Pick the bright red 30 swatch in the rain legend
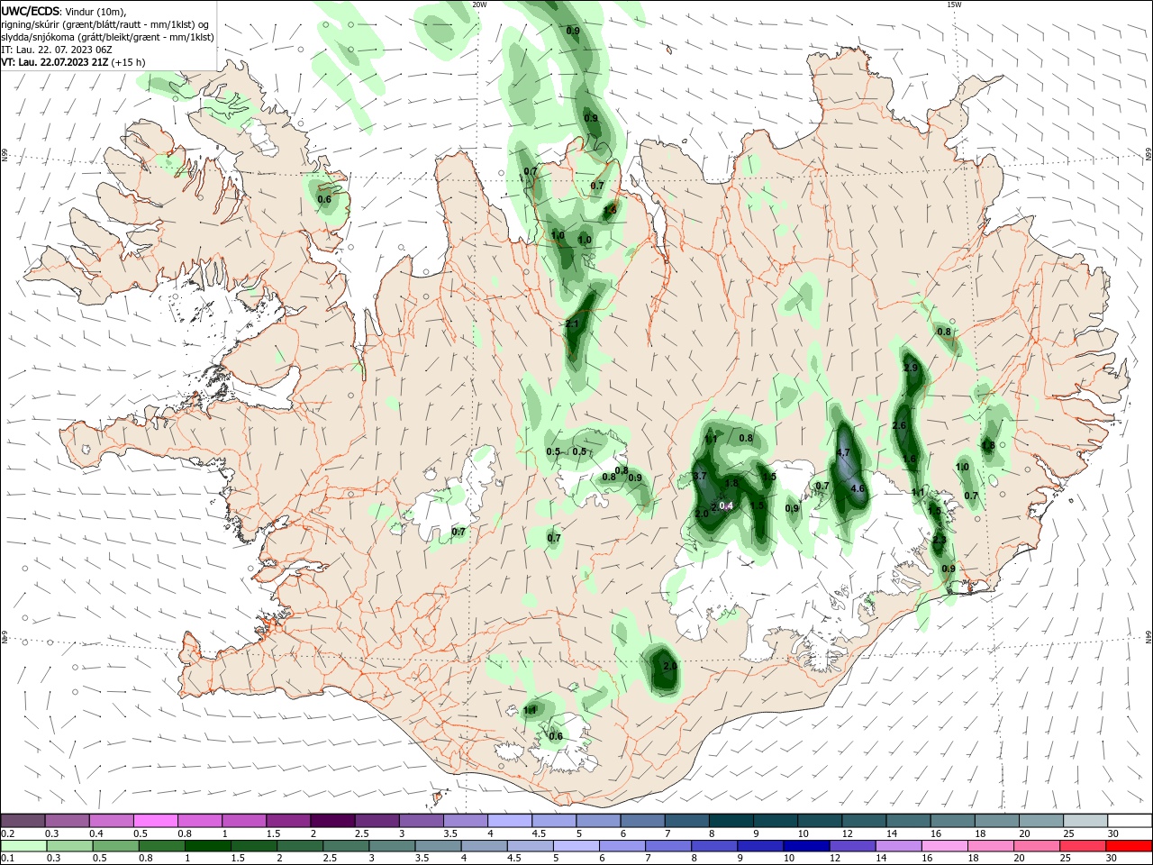 (1130, 846)
